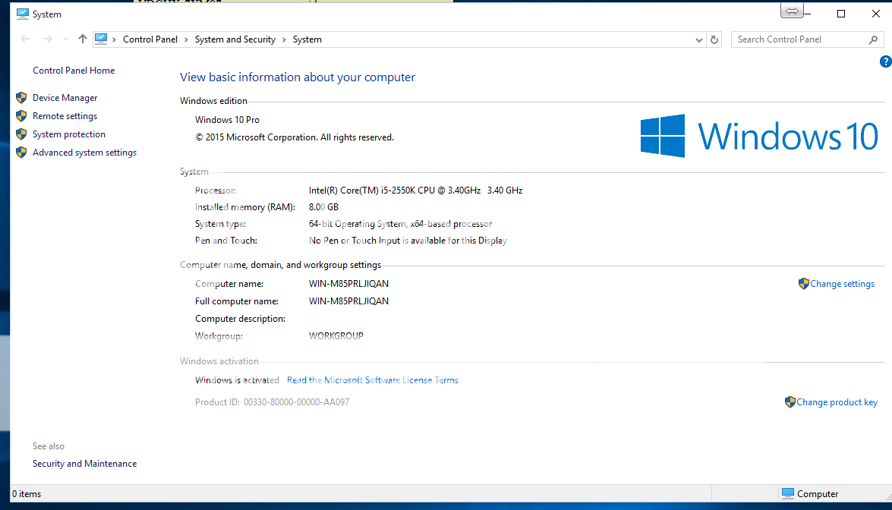This screenshot has height=510, width=892.
Task: Click Full computer name value 'WIN-M85PRLJIQAN'
Action: tap(348, 301)
